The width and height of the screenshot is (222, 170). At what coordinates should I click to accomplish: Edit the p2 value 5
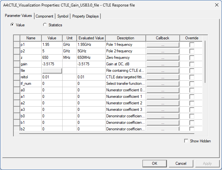(52, 51)
